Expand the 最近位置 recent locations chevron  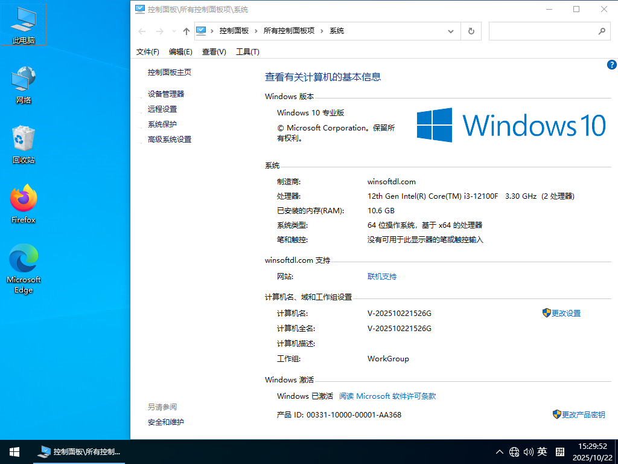pos(173,31)
